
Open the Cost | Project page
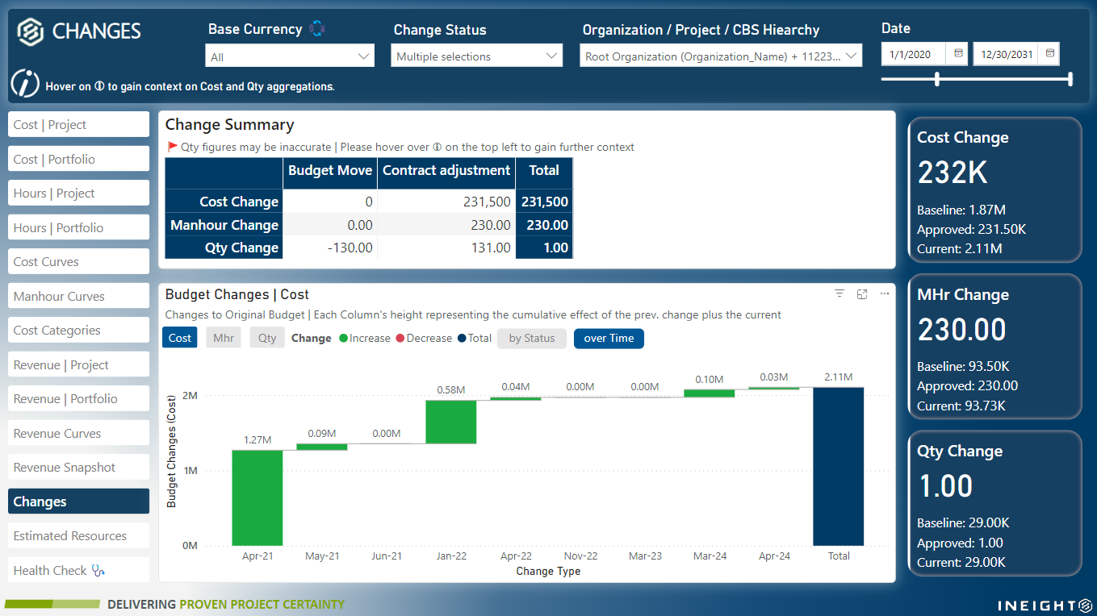(78, 124)
